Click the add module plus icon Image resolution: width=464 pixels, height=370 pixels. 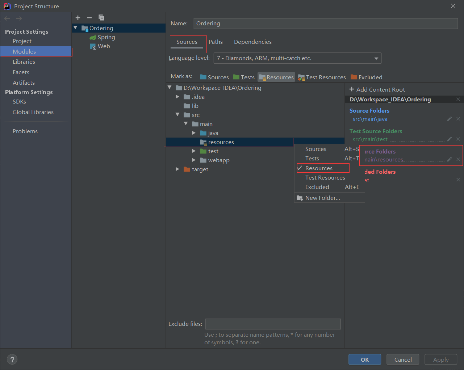pyautogui.click(x=78, y=17)
